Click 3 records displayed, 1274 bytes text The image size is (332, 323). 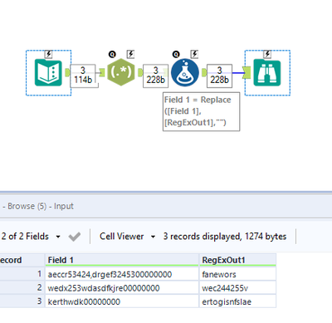click(x=225, y=237)
